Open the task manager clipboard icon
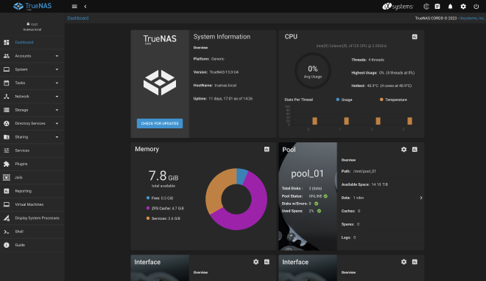Viewport: 486px width, 281px height. pyautogui.click(x=437, y=6)
